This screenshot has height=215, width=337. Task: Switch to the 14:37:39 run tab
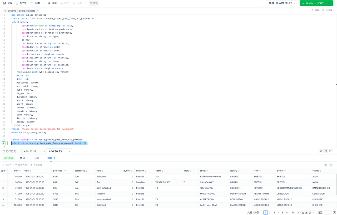[x=31, y=151]
